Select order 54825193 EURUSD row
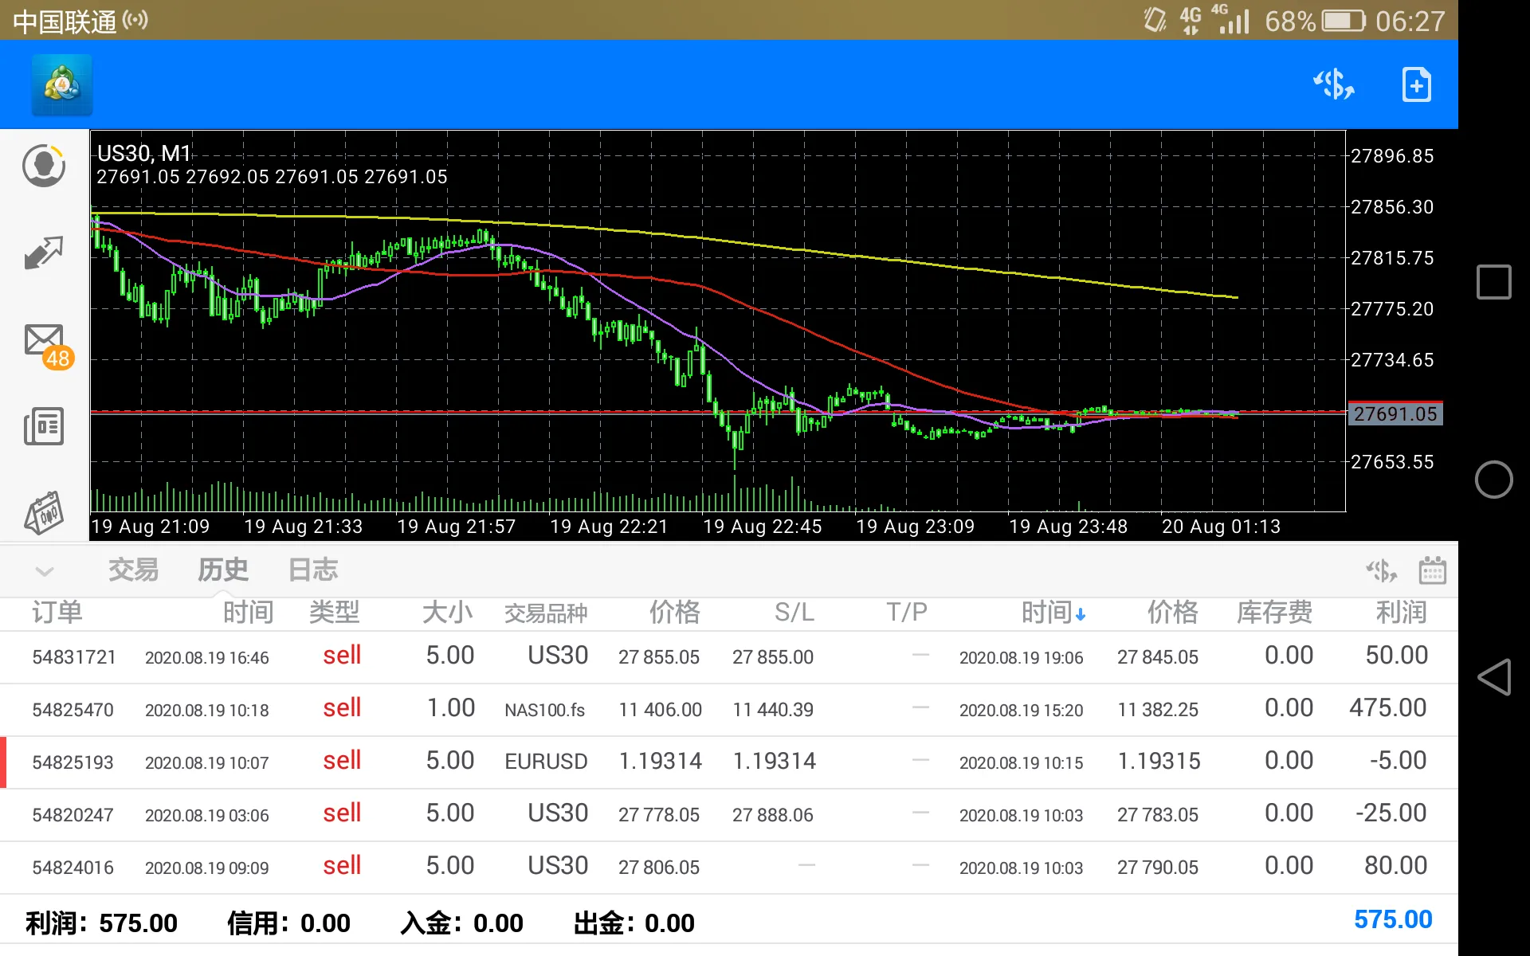The image size is (1530, 956). 729,762
